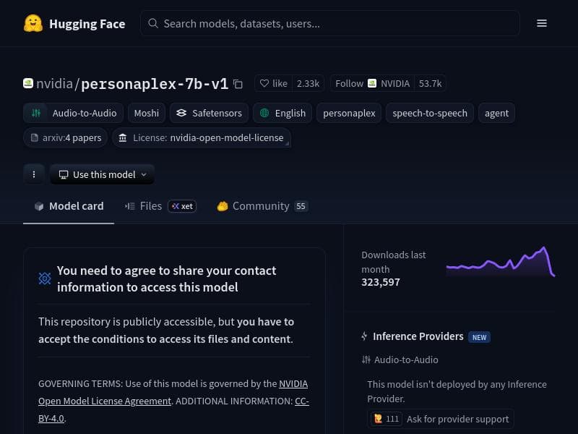Click the Hugging Face emoji logo

click(x=33, y=23)
